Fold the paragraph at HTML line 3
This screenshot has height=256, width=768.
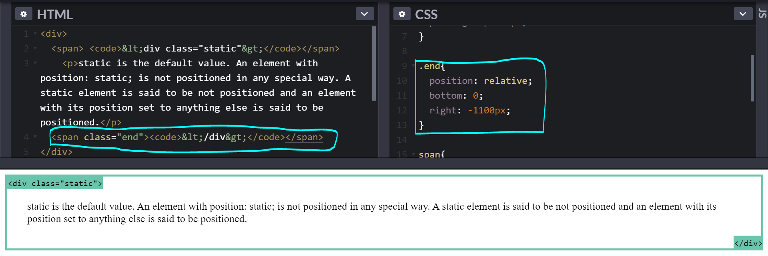tap(35, 63)
